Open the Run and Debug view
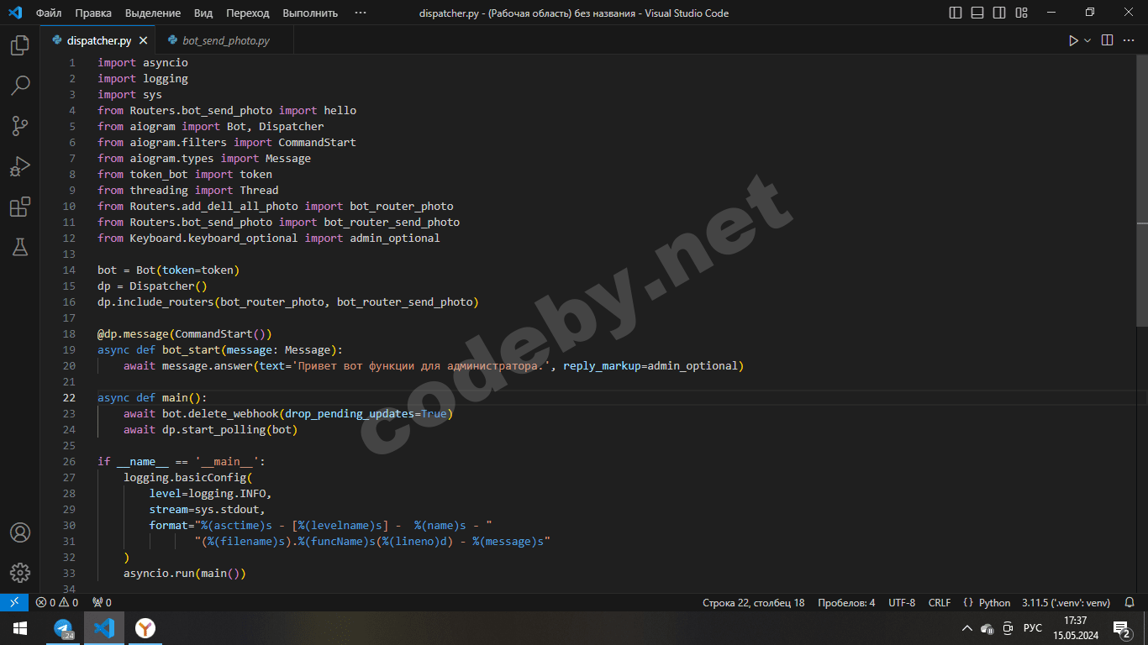The height and width of the screenshot is (645, 1148). (x=20, y=166)
